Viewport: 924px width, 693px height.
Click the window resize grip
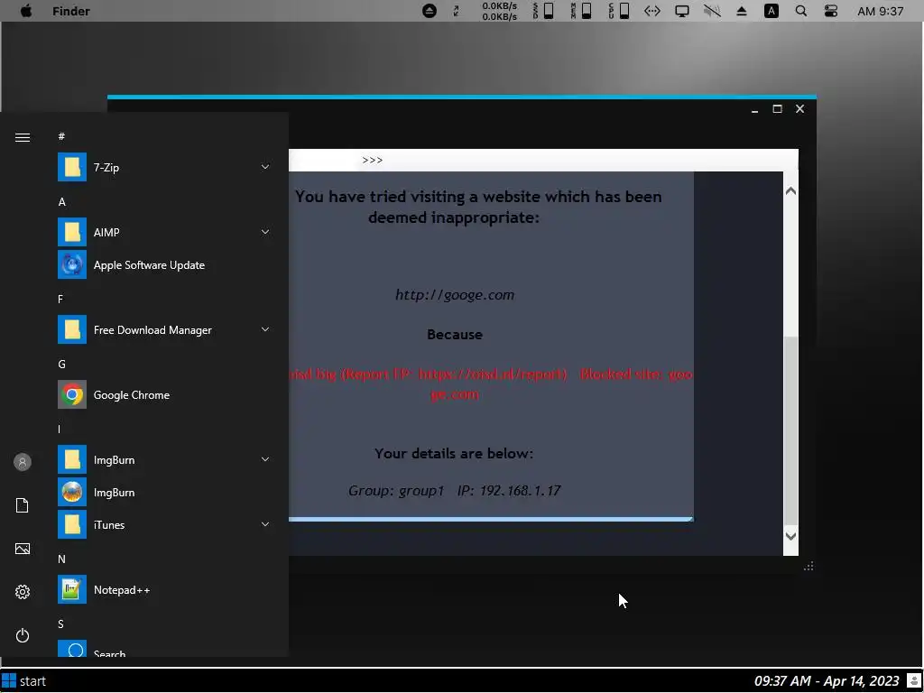click(808, 567)
